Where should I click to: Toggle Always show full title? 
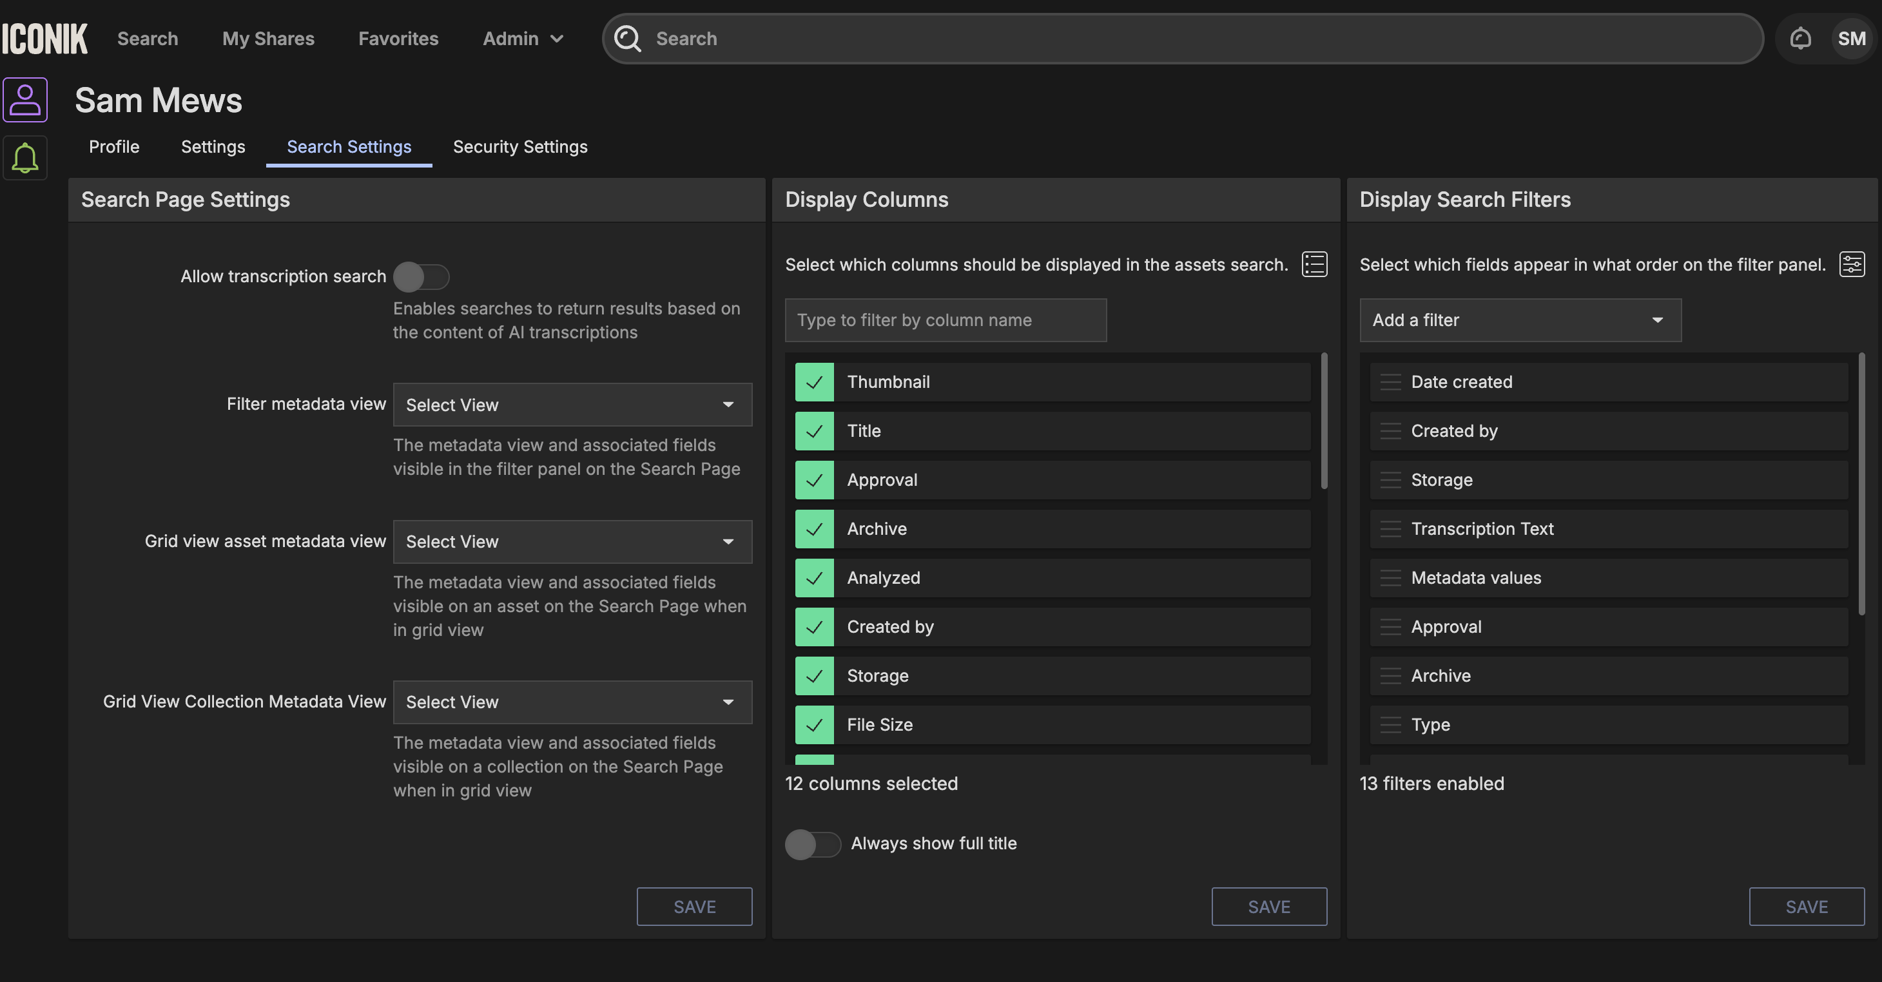(812, 844)
